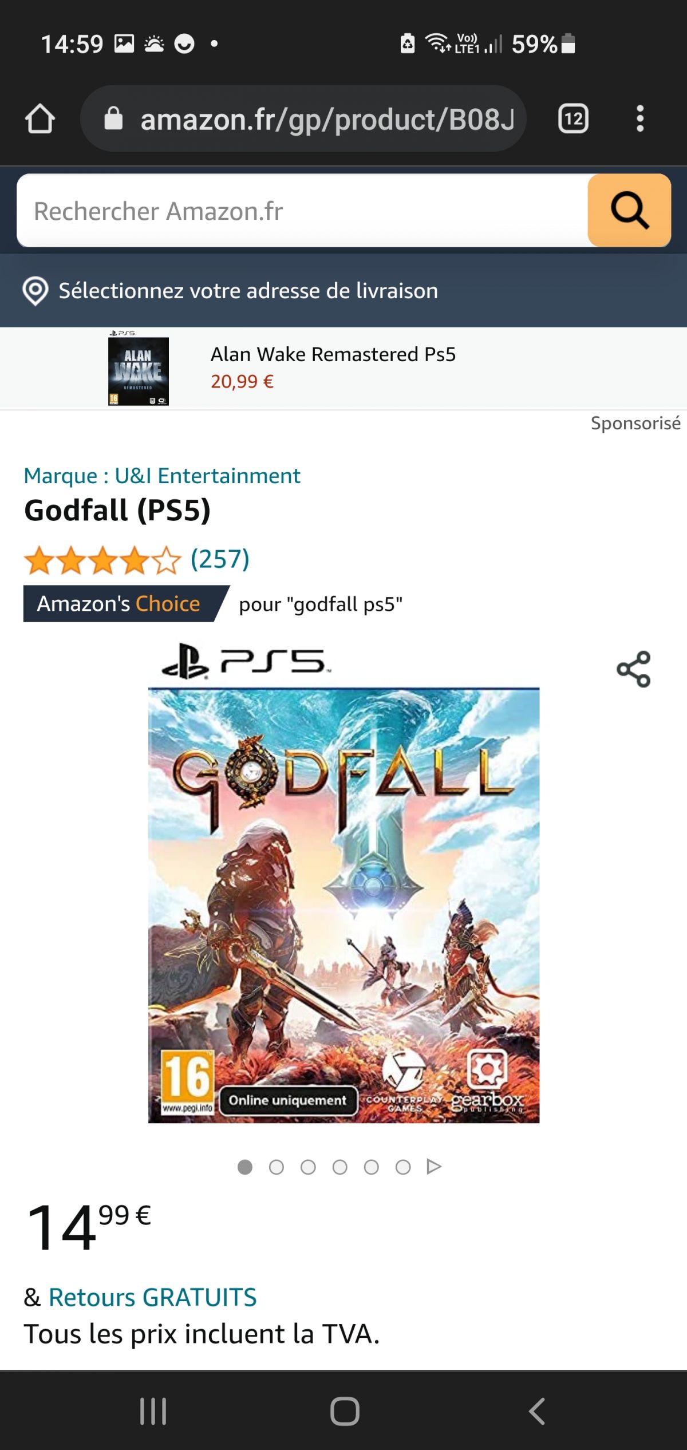
Task: Tap the orange search magnifier button
Action: point(629,211)
